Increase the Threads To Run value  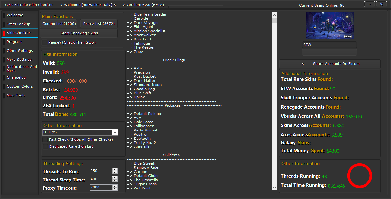[115, 170]
